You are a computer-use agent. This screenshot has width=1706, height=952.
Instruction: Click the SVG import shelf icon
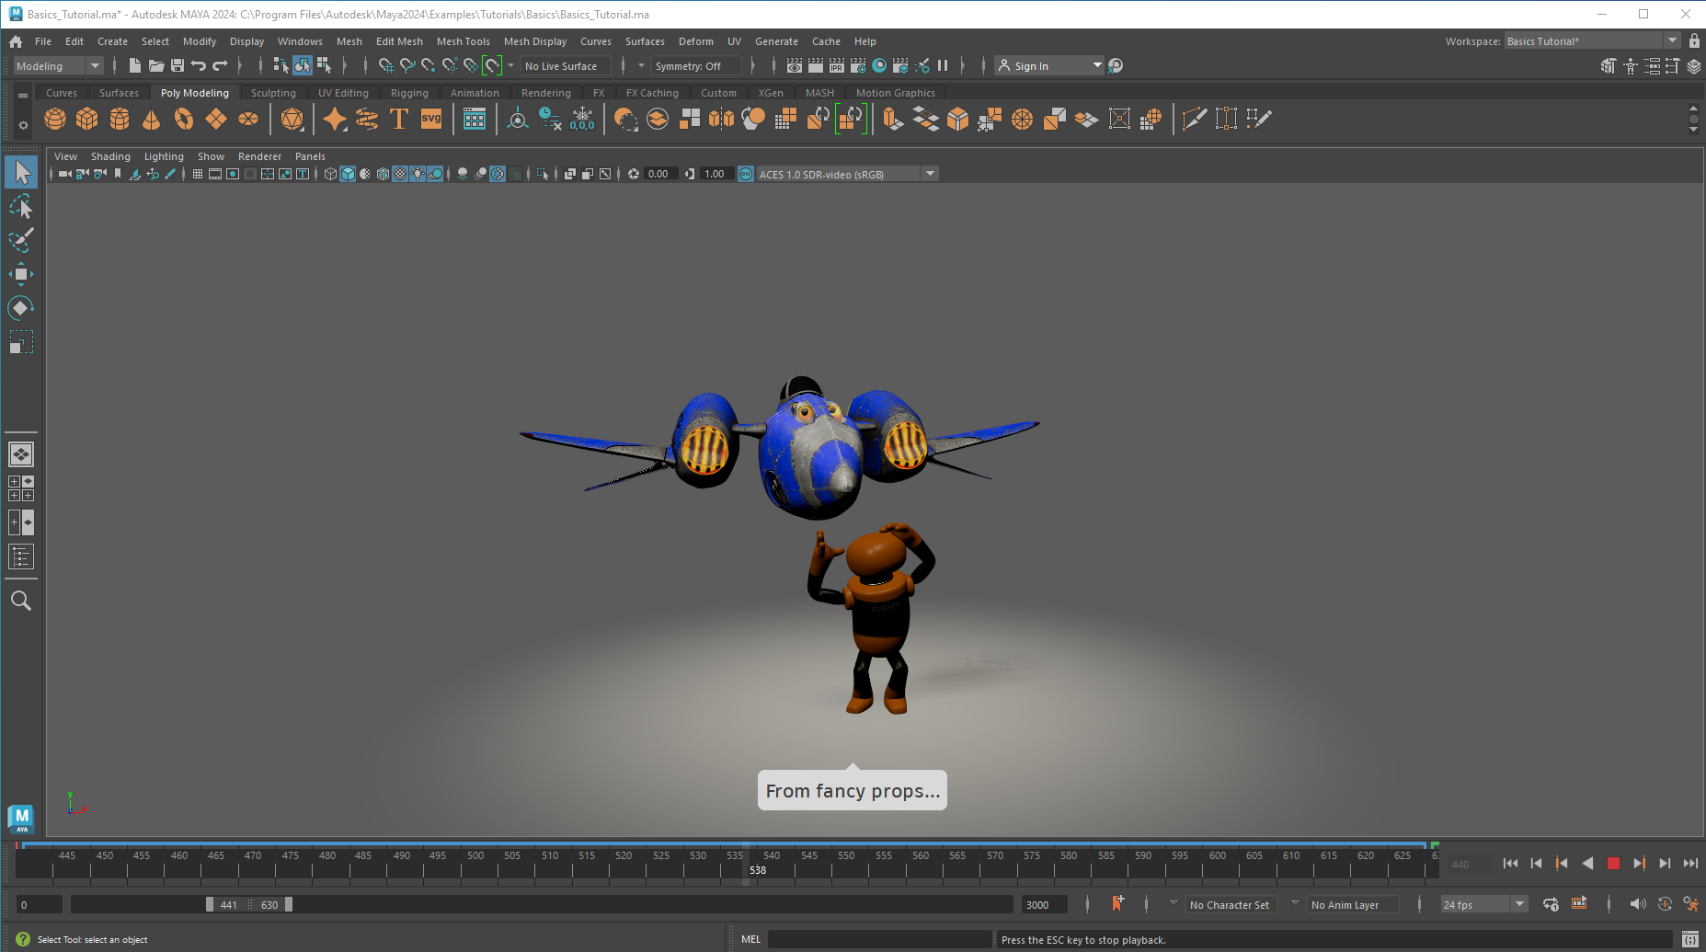point(431,119)
